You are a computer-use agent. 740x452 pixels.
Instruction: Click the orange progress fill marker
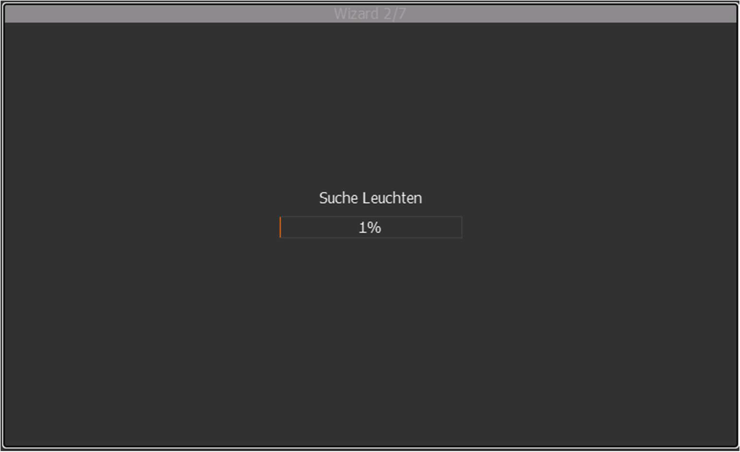pyautogui.click(x=280, y=227)
